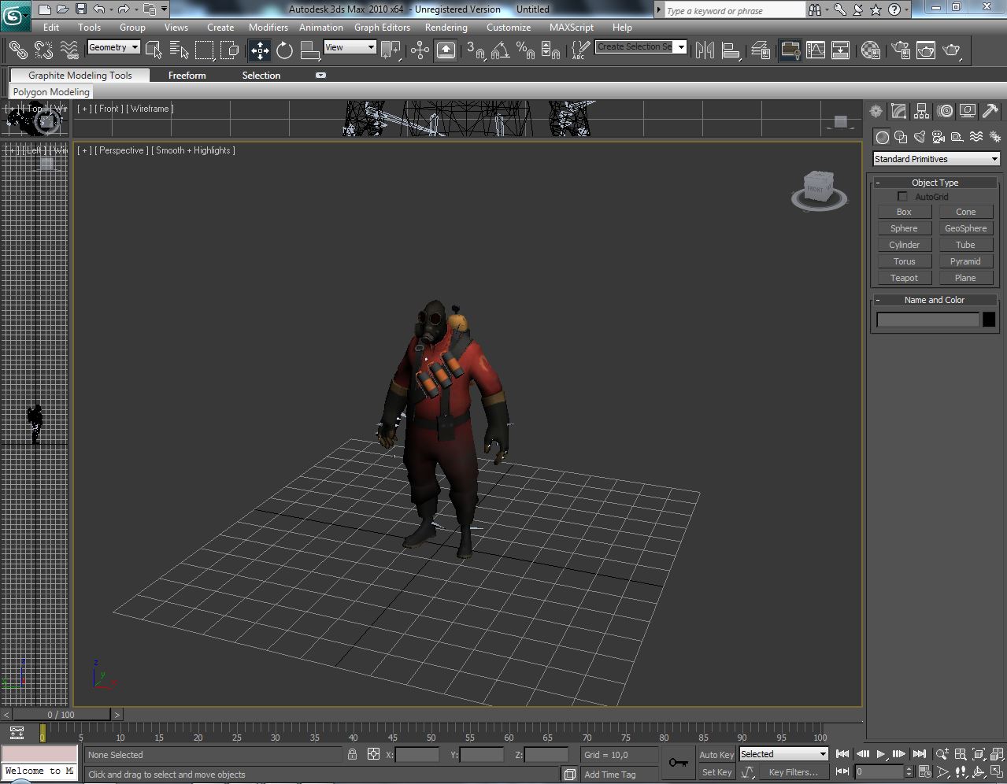Click the search keyword or phrase field
1007x784 pixels.
735,10
